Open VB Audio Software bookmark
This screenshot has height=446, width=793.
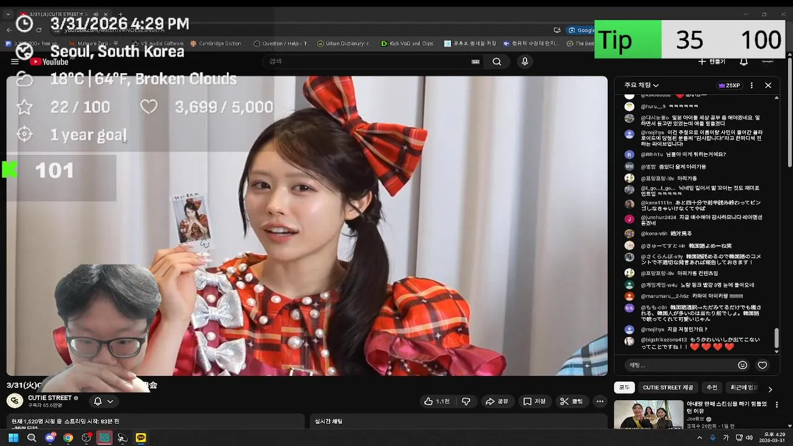tap(158, 43)
